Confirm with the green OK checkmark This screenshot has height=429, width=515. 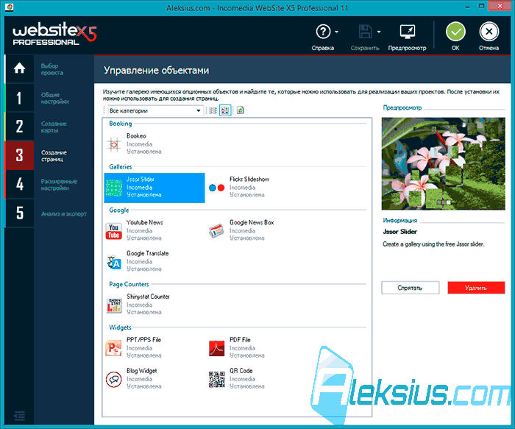(455, 32)
